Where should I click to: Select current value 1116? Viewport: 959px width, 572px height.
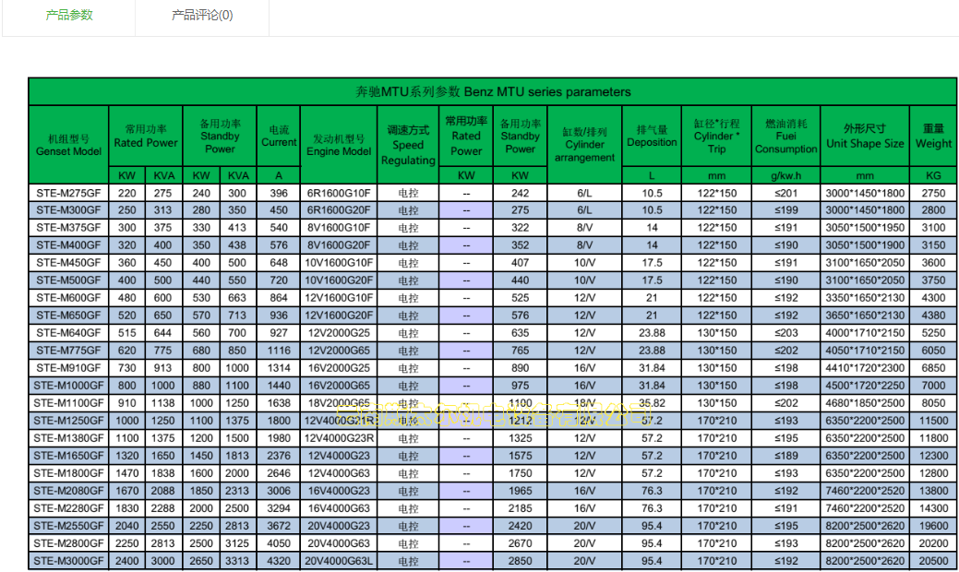coord(279,351)
